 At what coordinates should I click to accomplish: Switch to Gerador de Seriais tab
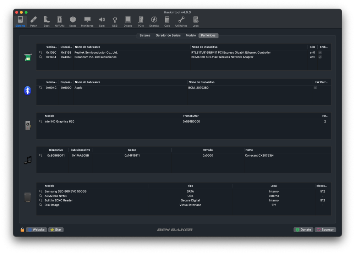point(168,36)
